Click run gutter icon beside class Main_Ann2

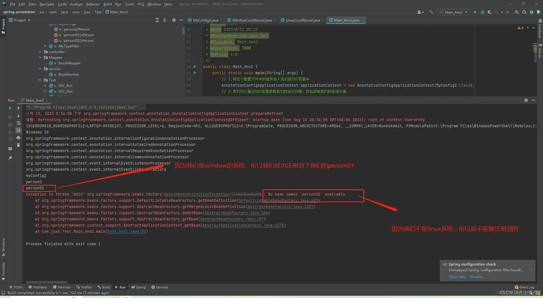pos(195,67)
